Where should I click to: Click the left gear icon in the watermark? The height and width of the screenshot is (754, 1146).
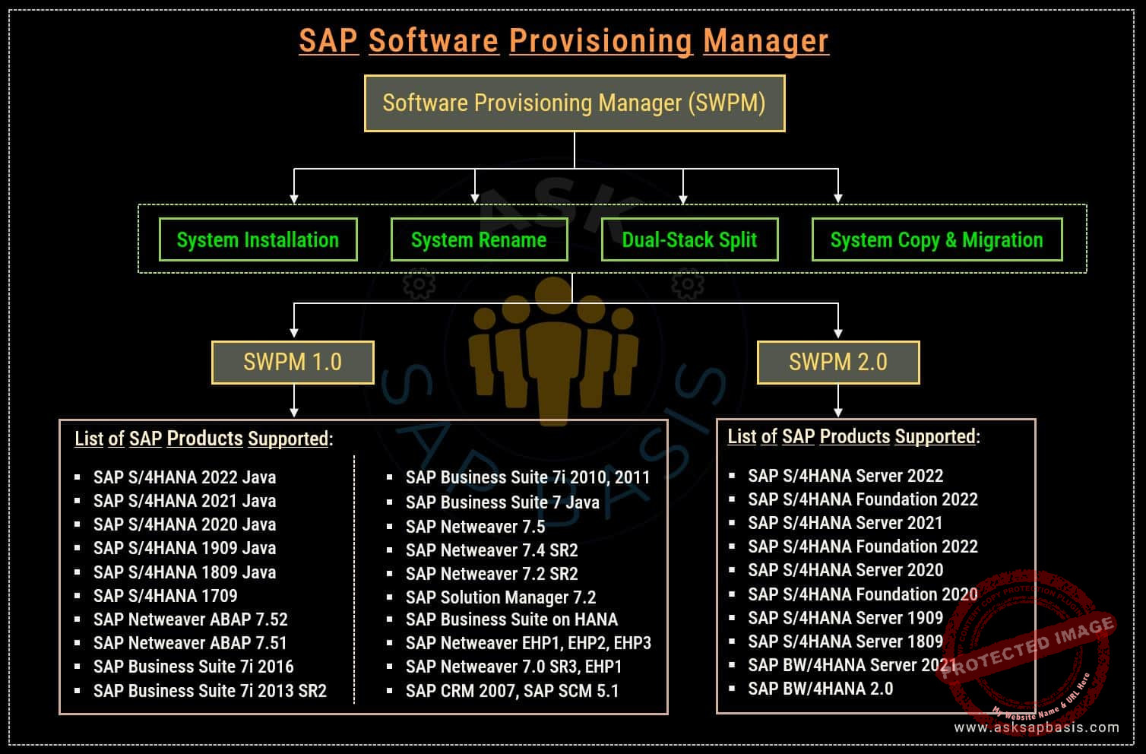coord(419,285)
